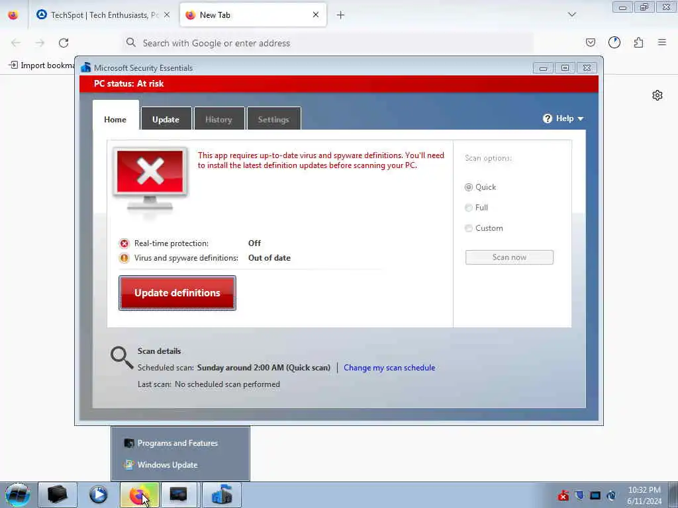The width and height of the screenshot is (678, 508).
Task: Click the Firefox taskbar icon
Action: click(139, 495)
